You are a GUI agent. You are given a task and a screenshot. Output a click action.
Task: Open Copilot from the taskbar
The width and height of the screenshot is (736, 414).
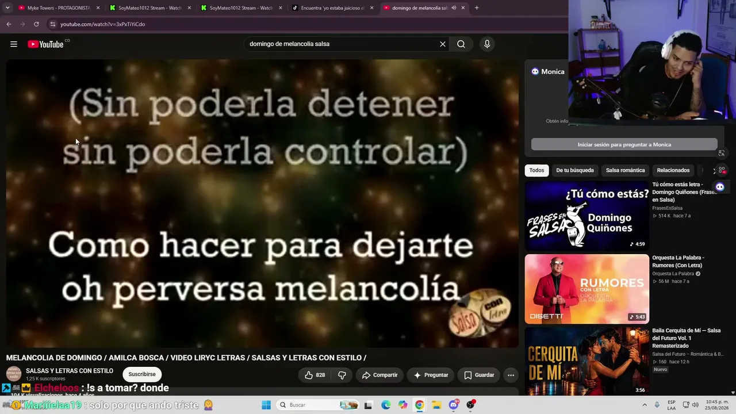pyautogui.click(x=402, y=405)
